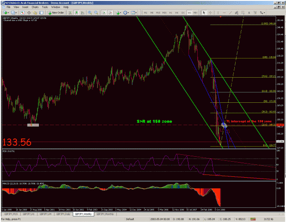Toggle chart Auto Scroll
The image size is (286, 222).
(104, 13)
